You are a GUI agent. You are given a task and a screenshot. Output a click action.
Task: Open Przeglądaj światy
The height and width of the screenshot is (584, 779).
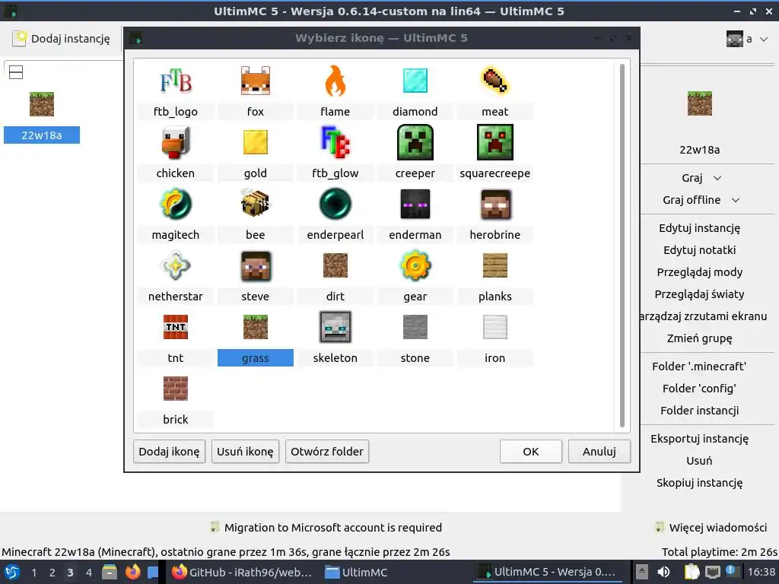(x=700, y=294)
